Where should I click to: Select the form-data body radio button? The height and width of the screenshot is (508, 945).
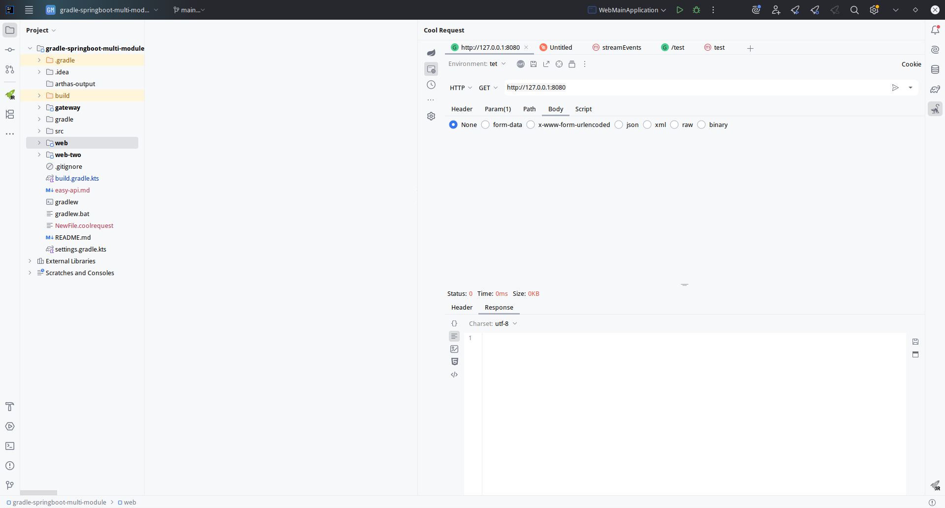point(485,125)
